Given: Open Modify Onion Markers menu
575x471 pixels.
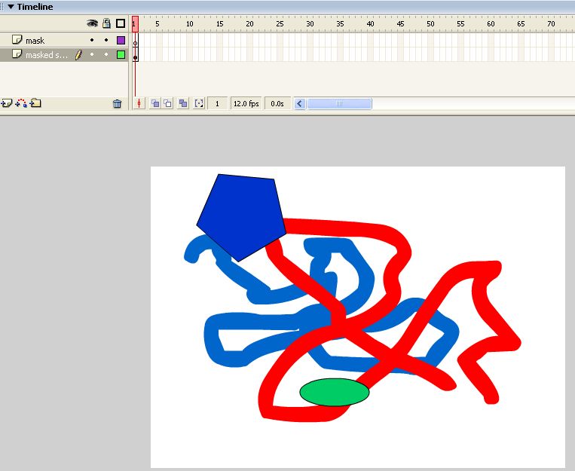Looking at the screenshot, I should click(199, 103).
